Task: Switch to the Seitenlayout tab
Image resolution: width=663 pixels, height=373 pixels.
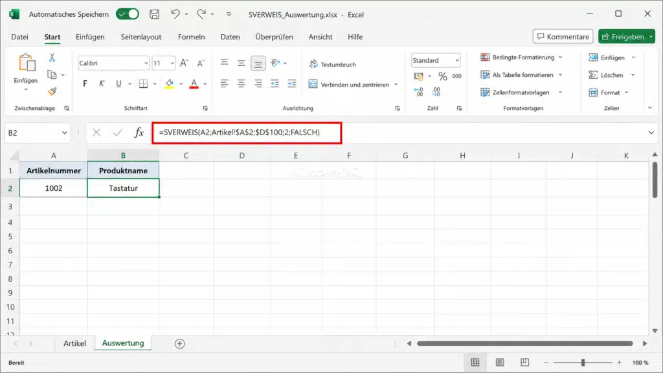Action: point(140,37)
